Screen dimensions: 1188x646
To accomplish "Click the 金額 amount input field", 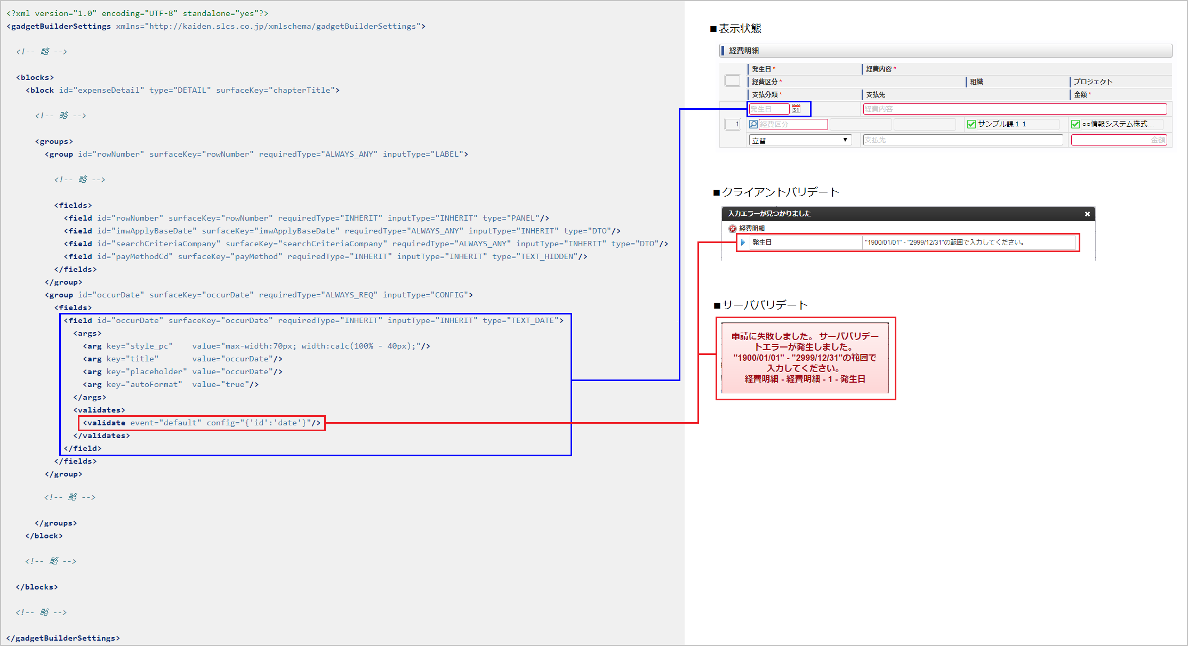I will [1119, 140].
